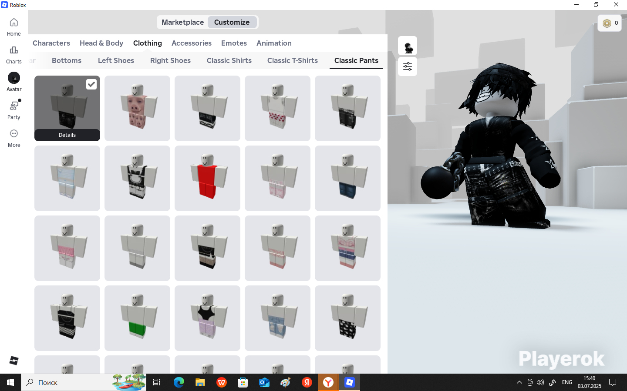Open the Characters category

pos(51,43)
